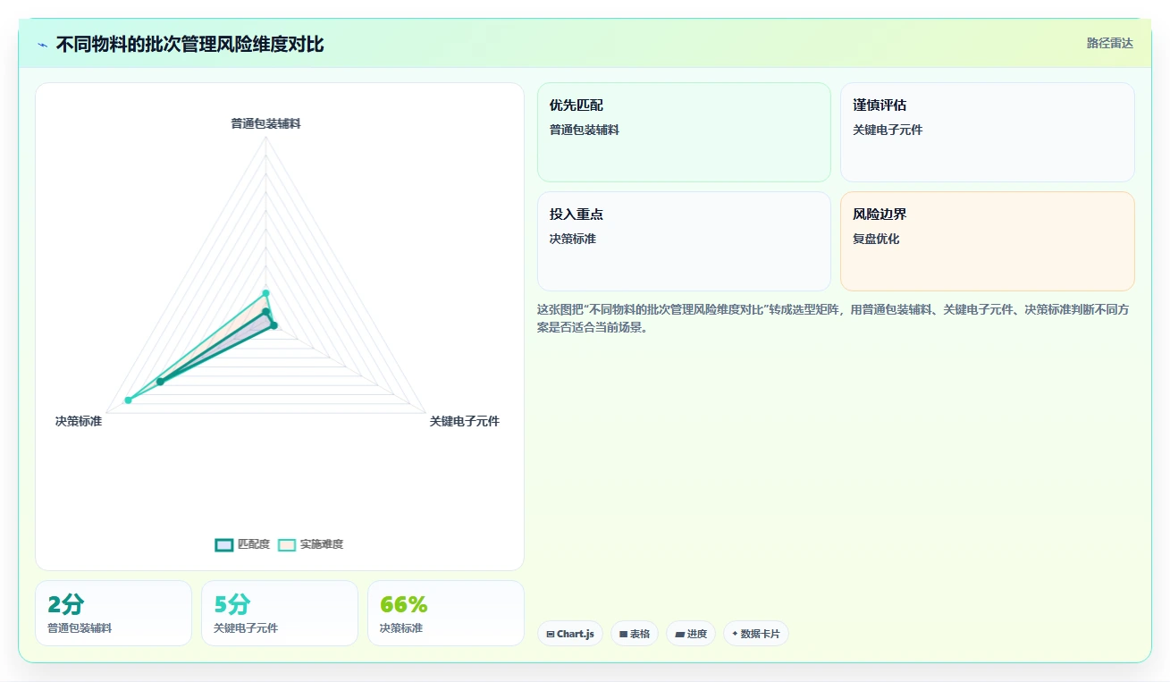Click the 2分 stat value
This screenshot has width=1170, height=682.
(x=66, y=605)
